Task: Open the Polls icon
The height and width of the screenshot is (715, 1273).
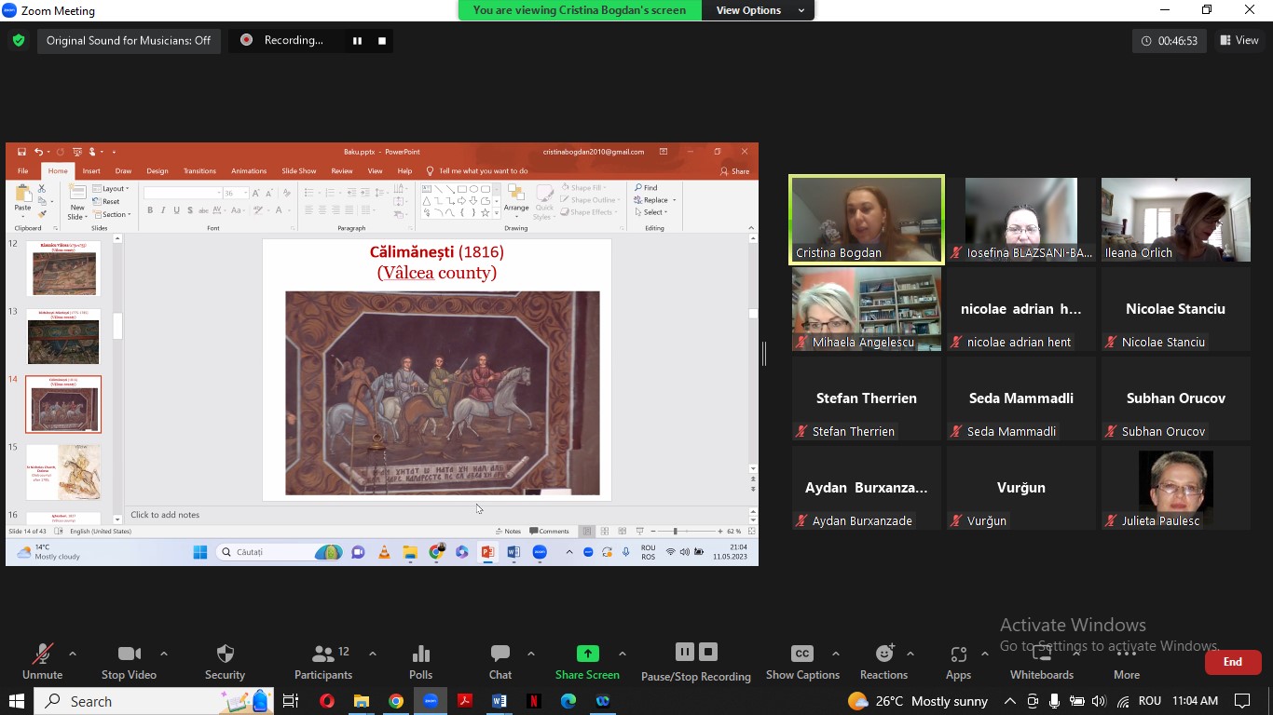Action: pos(420,662)
